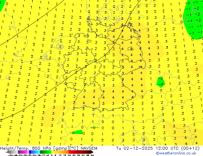This screenshot has width=203, height=156.
Task: Click the dark maroon right arrow end of legend
Action: click(x=92, y=152)
